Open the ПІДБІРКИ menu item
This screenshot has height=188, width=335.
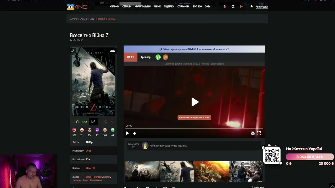point(169,7)
